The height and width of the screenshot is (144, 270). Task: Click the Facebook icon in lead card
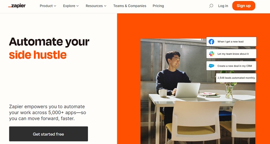click(x=211, y=42)
